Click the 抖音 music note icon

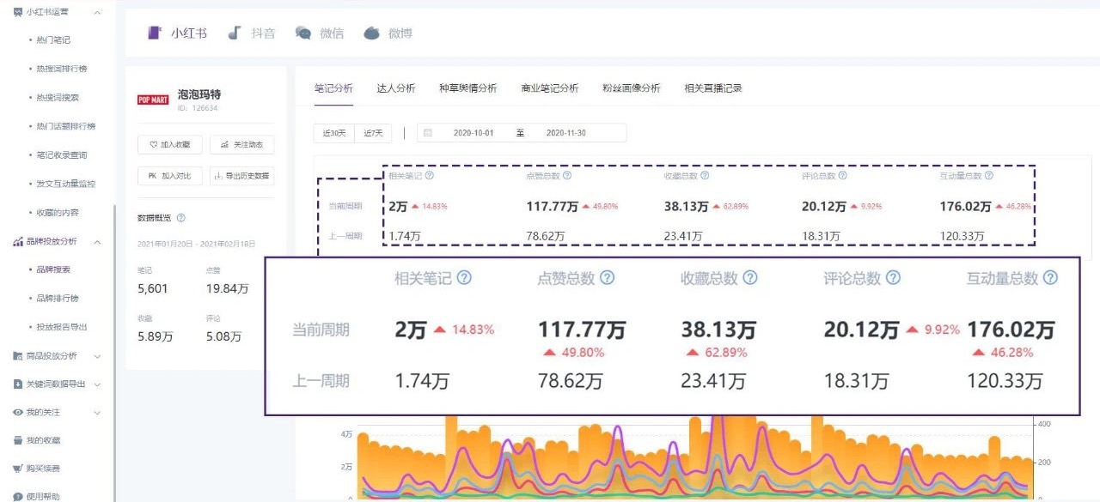click(x=234, y=33)
